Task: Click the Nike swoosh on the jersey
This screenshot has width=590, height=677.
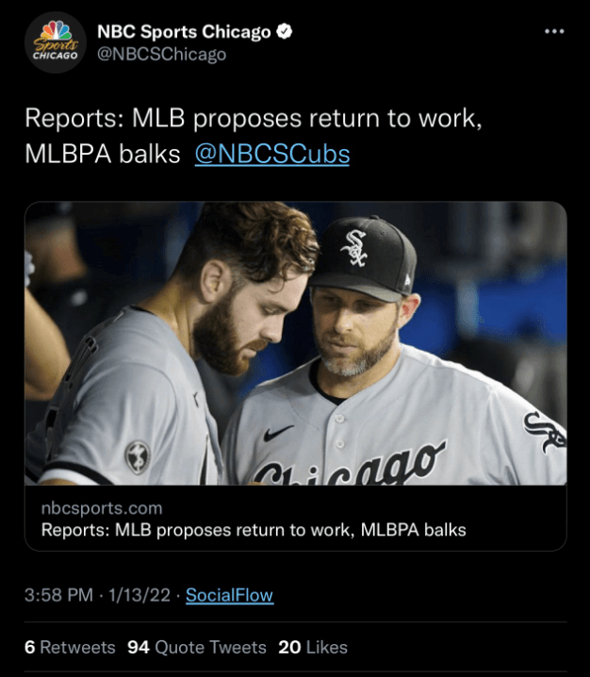Action: [278, 432]
